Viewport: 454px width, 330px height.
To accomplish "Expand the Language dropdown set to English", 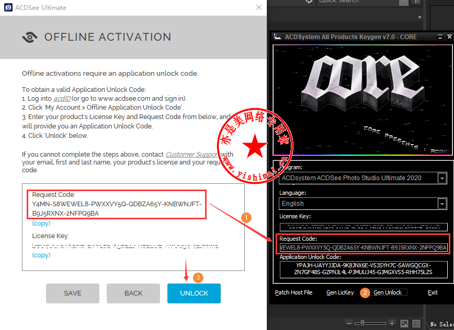I will 442,204.
